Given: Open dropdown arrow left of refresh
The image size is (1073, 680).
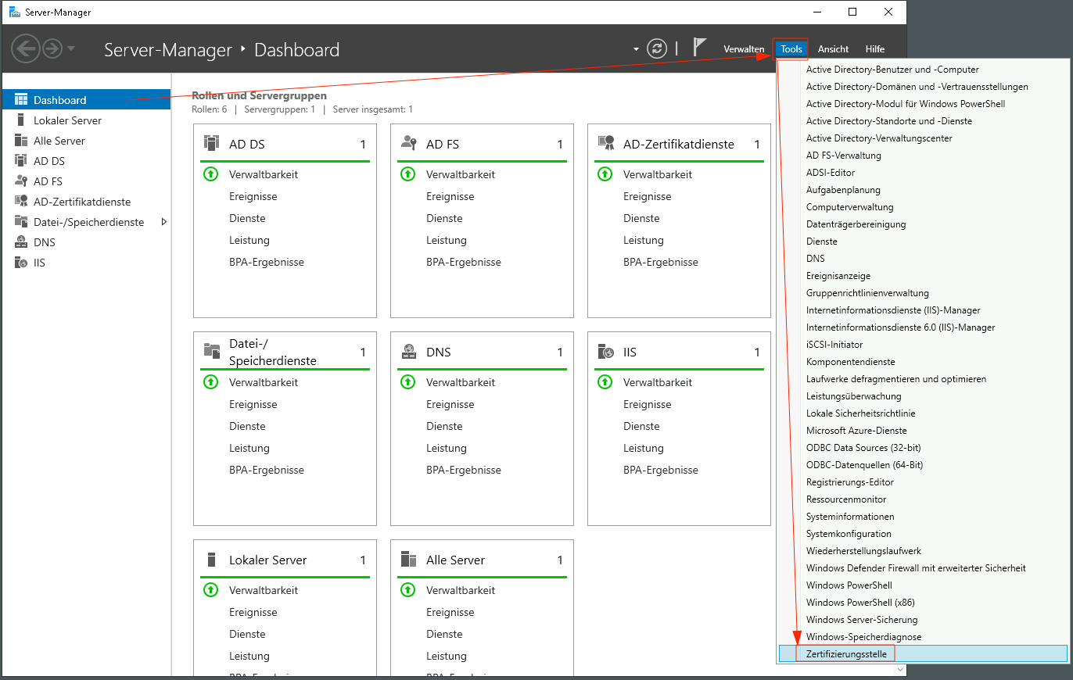Looking at the screenshot, I should tap(636, 49).
